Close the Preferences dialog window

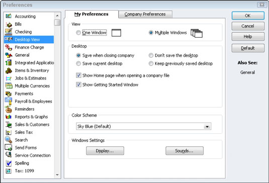(262, 5)
